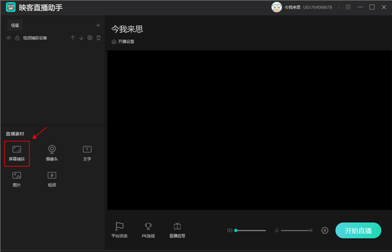Image resolution: width=392 pixels, height=252 pixels.
Task: Add an image (图片) source
Action: (17, 180)
